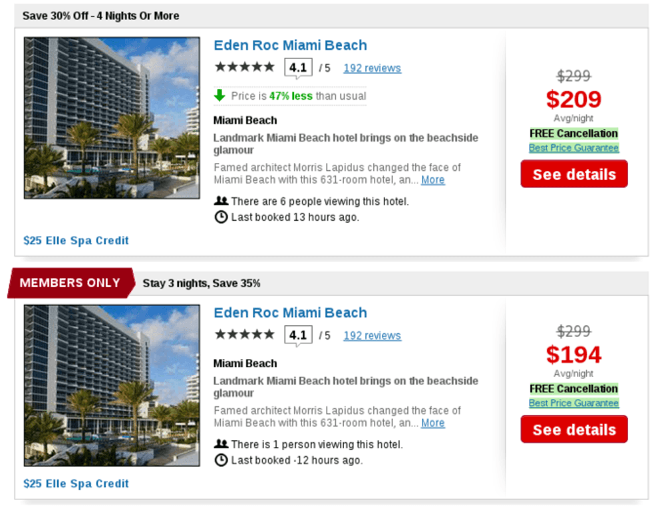The image size is (652, 506).
Task: Click $25 Elle Spa Credit in first listing
Action: pyautogui.click(x=76, y=240)
